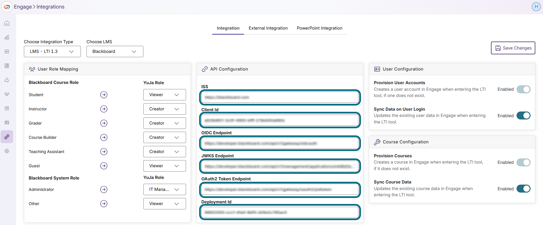543x225 pixels.
Task: Click the API Configuration link icon
Action: (205, 69)
